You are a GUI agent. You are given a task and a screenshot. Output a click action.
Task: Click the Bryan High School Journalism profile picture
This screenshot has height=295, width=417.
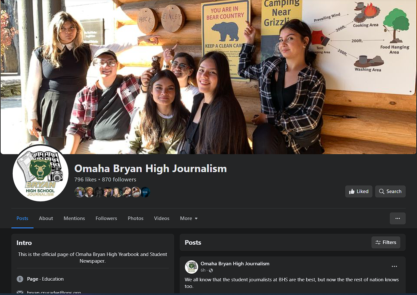pos(40,173)
